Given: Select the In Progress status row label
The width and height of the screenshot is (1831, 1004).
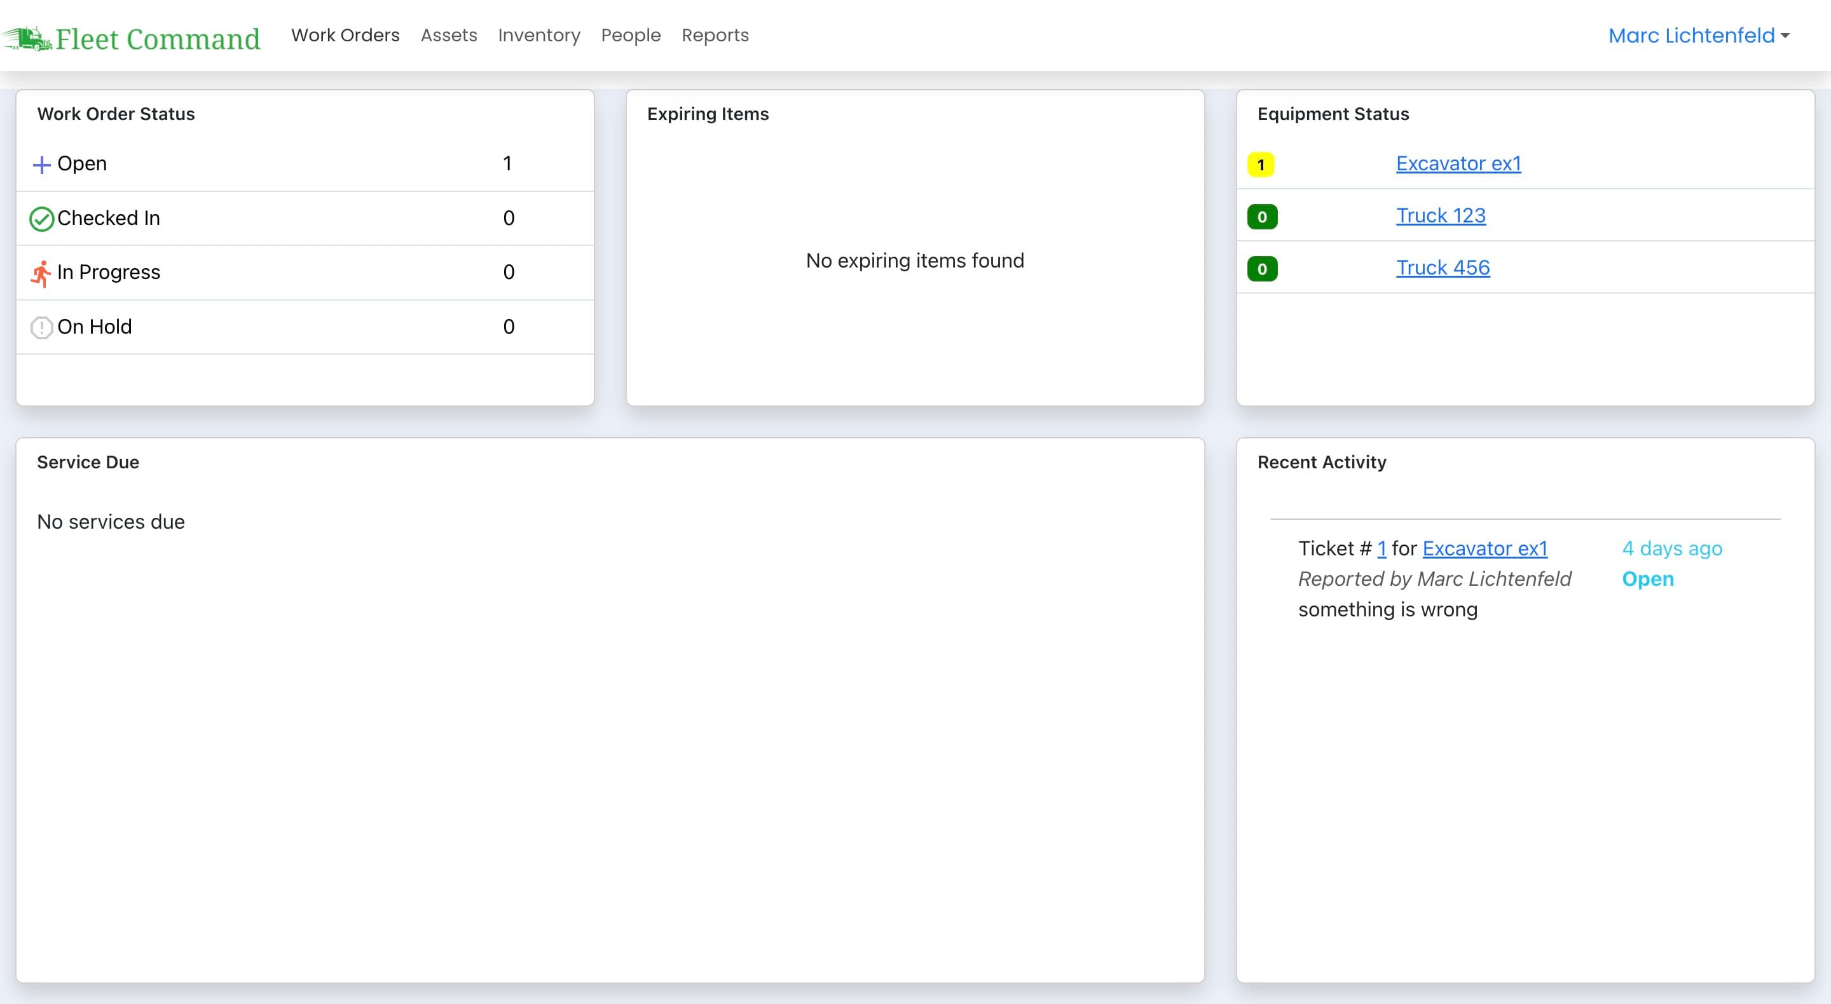Looking at the screenshot, I should tap(109, 272).
